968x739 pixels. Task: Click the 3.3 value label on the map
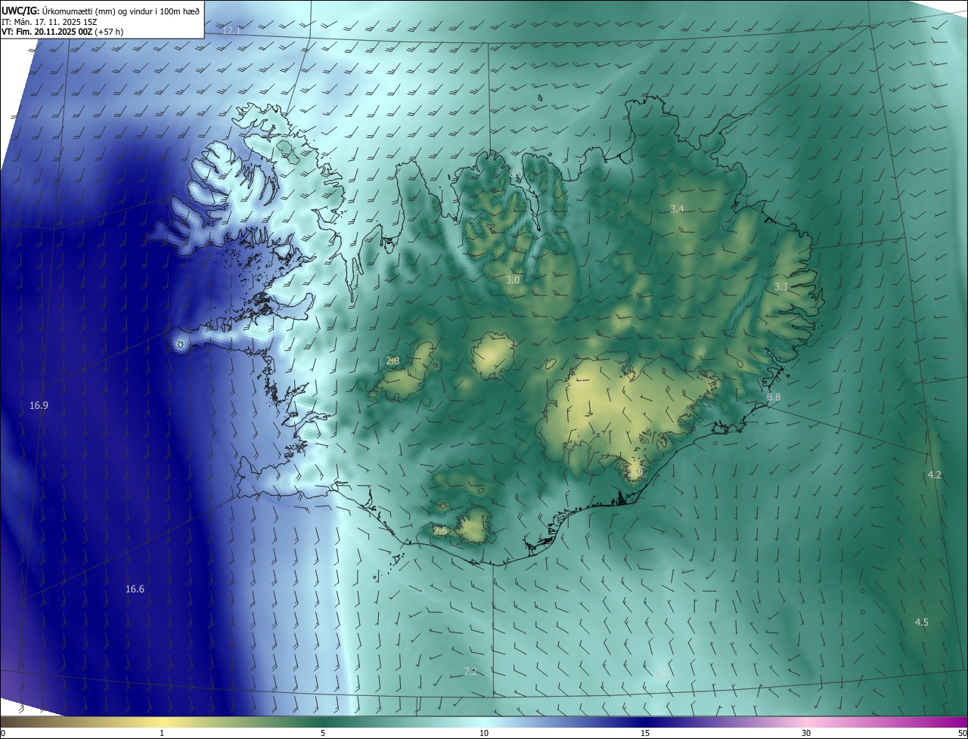pyautogui.click(x=781, y=287)
